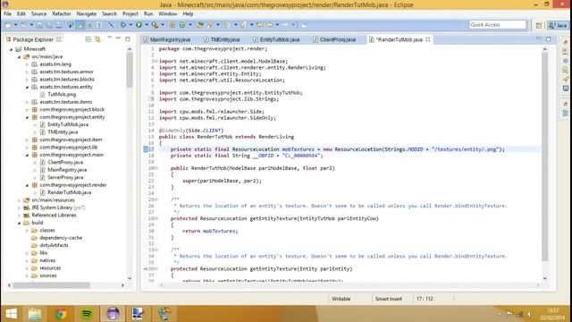This screenshot has height=322, width=572.
Task: Select ServerProxy.java in Package Explorer
Action: (x=65, y=177)
